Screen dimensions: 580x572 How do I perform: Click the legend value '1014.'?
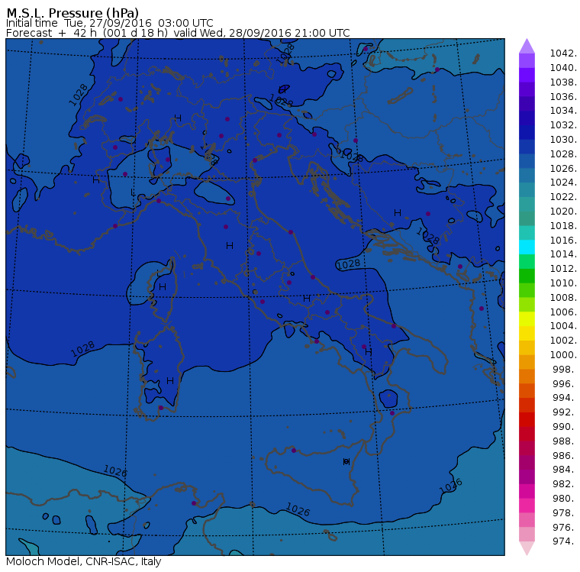point(563,254)
